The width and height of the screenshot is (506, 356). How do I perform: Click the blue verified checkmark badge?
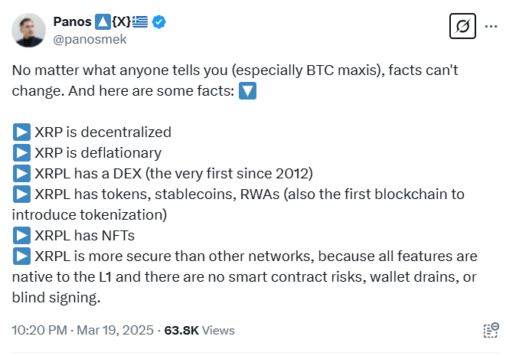point(159,21)
